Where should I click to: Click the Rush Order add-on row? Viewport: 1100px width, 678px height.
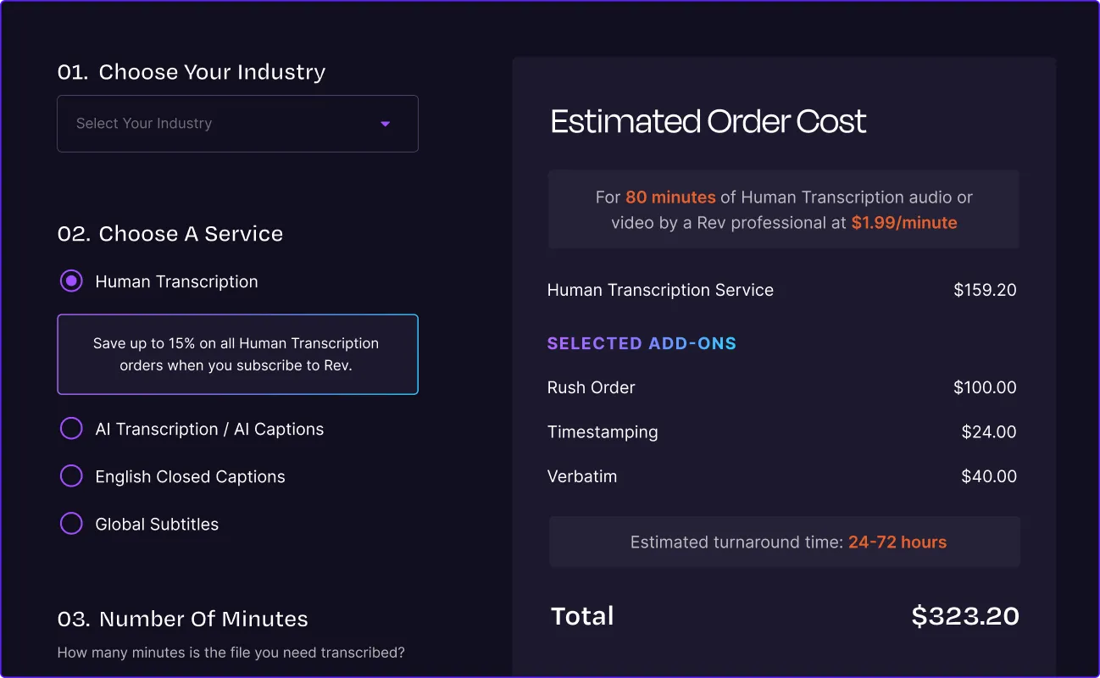782,387
